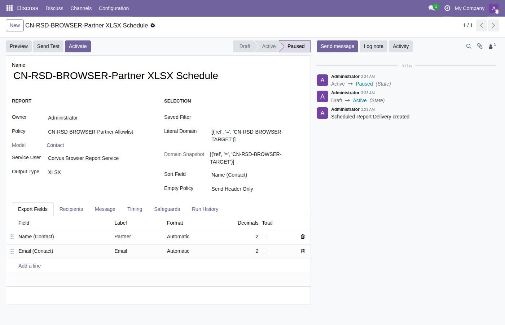The width and height of the screenshot is (505, 325).
Task: Set status to Active stage
Action: (269, 46)
